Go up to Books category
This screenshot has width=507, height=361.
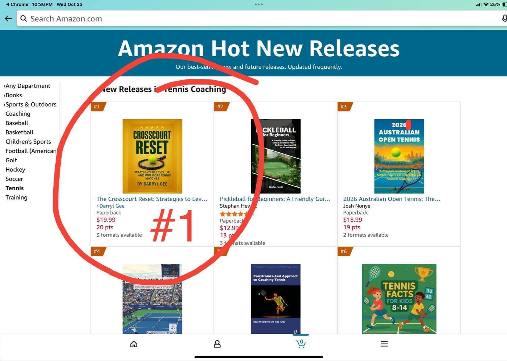pyautogui.click(x=13, y=95)
